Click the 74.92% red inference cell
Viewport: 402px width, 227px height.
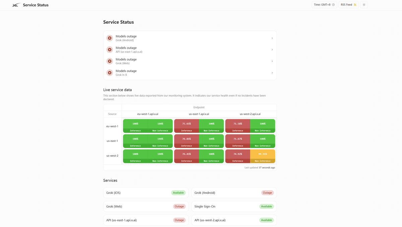pyautogui.click(x=238, y=156)
